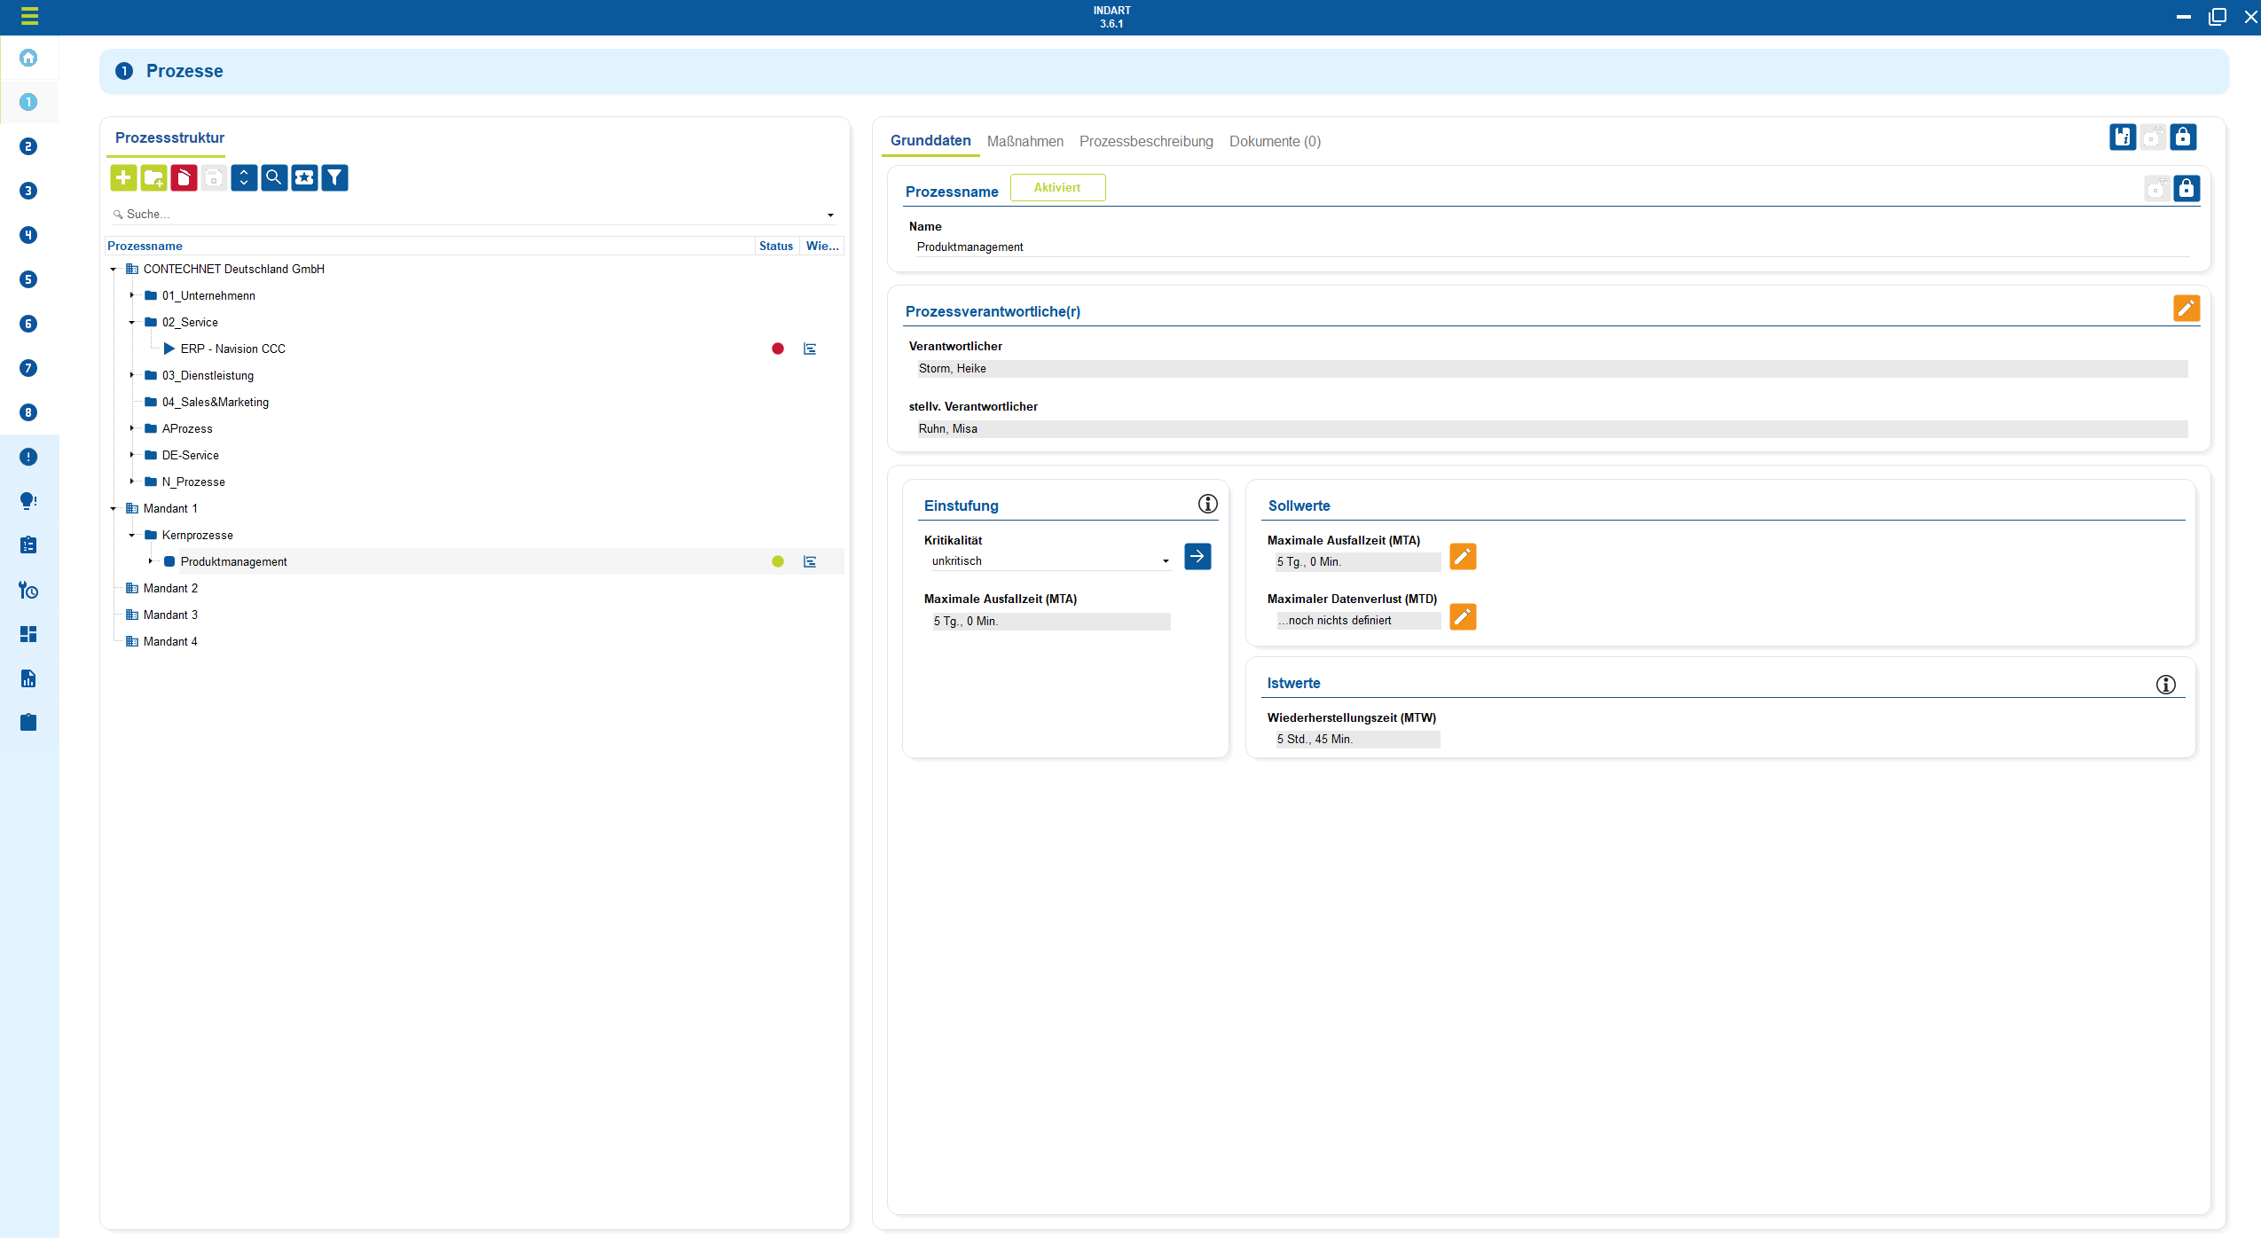Expand the 01_Unternehmenn folder
The width and height of the screenshot is (2261, 1238).
(x=131, y=295)
